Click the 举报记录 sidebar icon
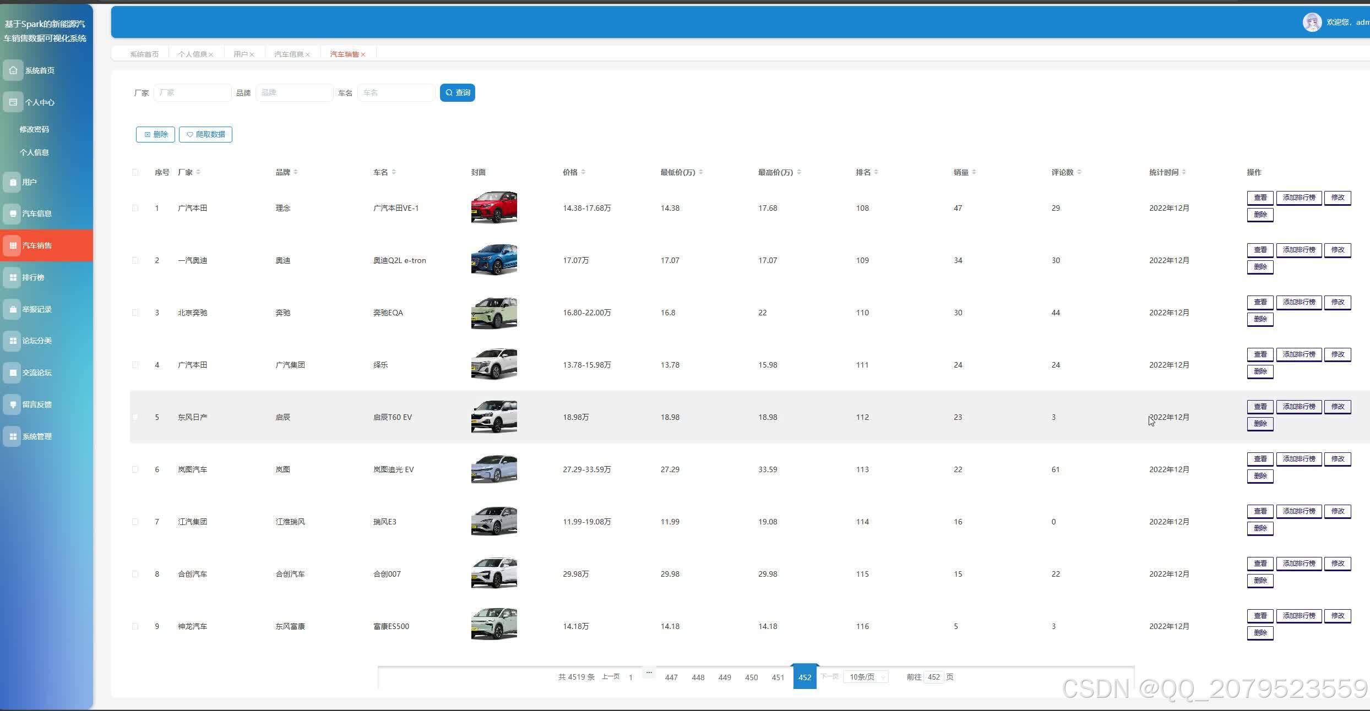The height and width of the screenshot is (711, 1370). (x=13, y=309)
